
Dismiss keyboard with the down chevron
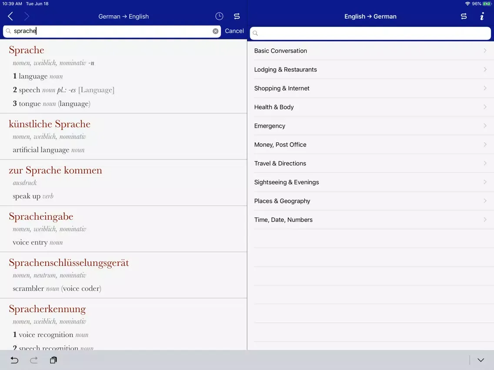[x=481, y=360]
